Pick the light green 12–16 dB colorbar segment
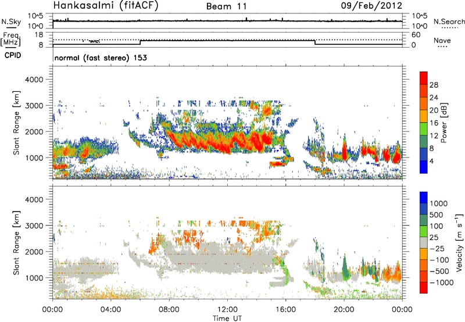Image resolution: width=465 pixels, height=322 pixels. (424, 128)
